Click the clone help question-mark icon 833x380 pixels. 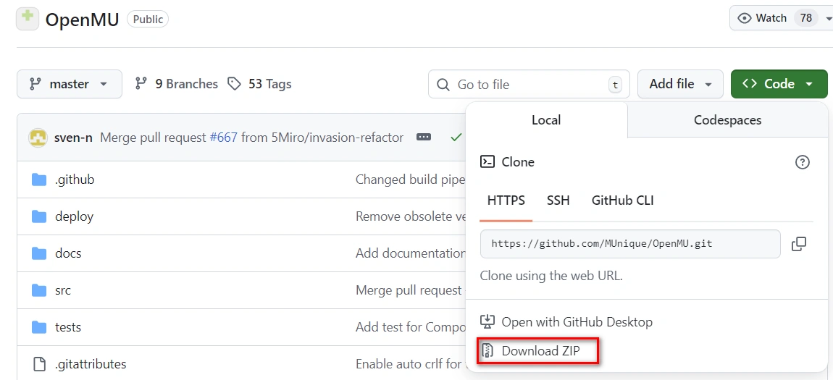click(x=802, y=162)
